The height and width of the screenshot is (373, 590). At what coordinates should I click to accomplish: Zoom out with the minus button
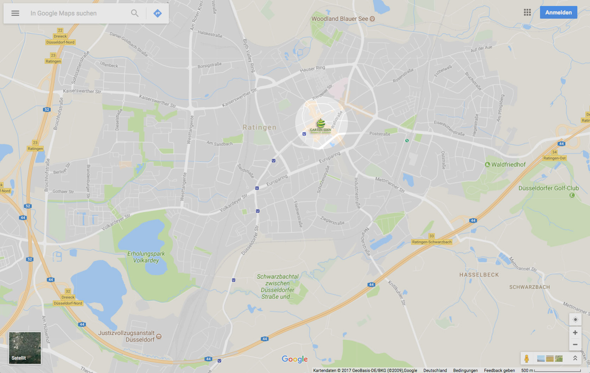tap(575, 344)
